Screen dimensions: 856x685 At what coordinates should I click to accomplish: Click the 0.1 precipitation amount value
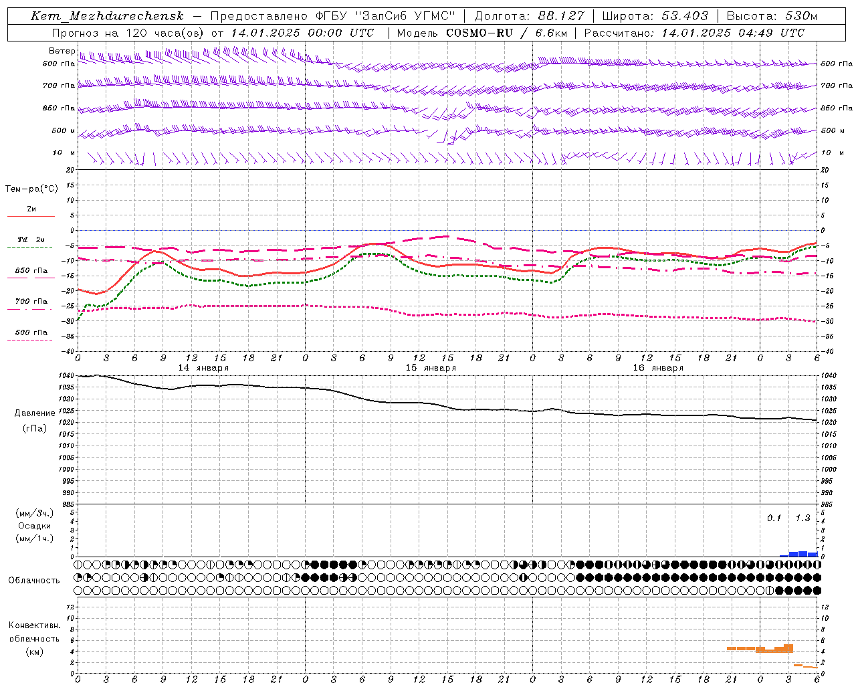774,518
